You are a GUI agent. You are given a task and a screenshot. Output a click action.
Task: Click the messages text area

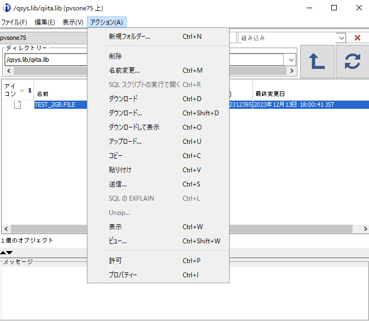(185, 293)
